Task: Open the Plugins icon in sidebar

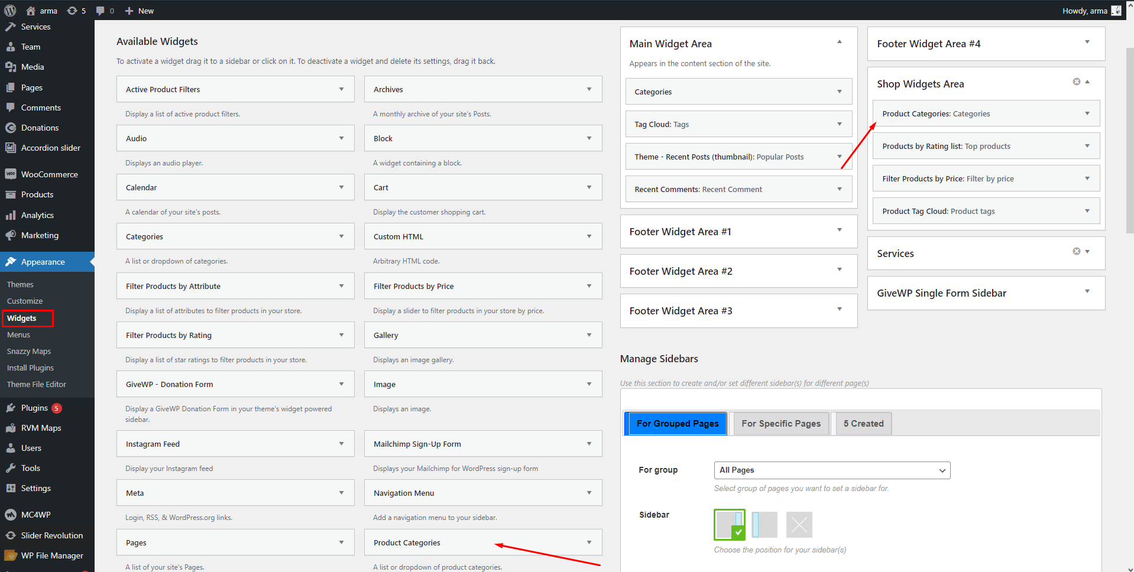Action: (11, 408)
